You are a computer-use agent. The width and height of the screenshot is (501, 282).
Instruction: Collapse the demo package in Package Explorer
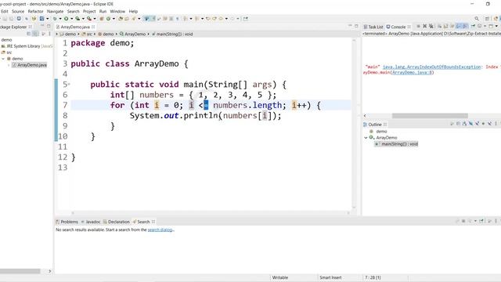click(x=3, y=59)
